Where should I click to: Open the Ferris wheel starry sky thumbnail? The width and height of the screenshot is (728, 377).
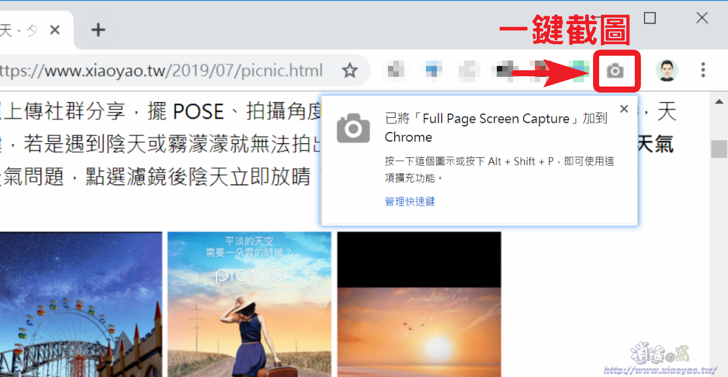click(x=81, y=304)
